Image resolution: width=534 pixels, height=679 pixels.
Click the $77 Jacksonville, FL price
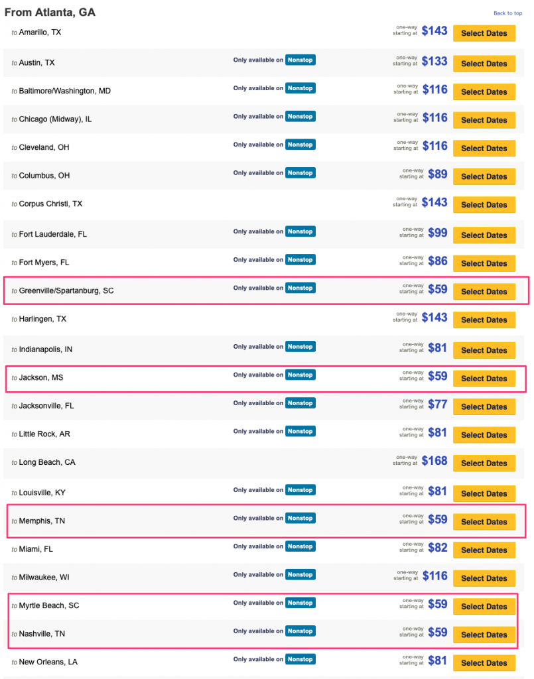[x=437, y=404]
